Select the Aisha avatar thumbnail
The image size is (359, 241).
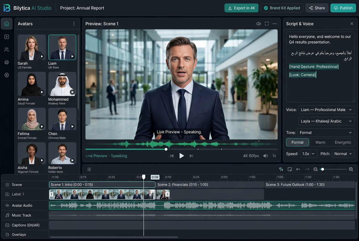pos(32,153)
